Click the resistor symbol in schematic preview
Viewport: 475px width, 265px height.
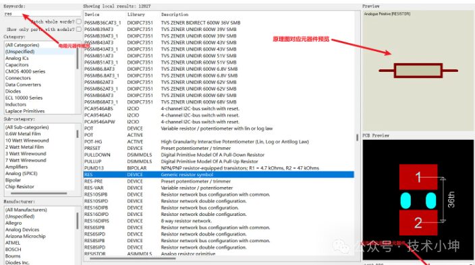click(418, 71)
